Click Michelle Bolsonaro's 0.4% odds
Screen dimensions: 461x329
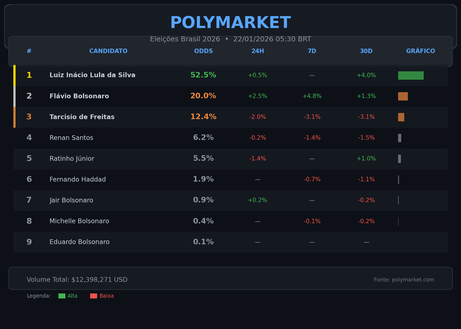tap(203, 221)
